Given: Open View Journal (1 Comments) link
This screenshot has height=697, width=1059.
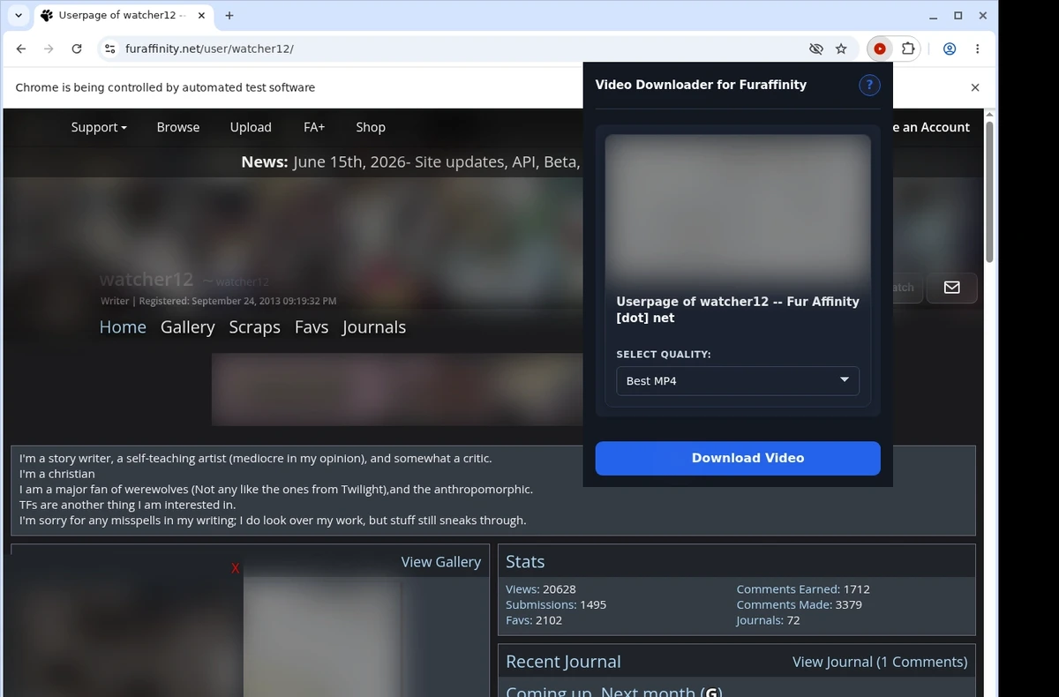Looking at the screenshot, I should pos(880,662).
